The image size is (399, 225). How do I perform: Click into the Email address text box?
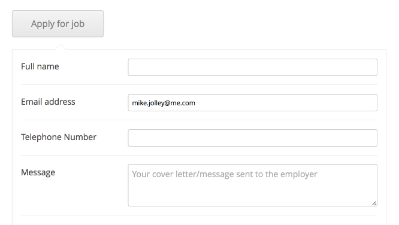[x=252, y=103]
